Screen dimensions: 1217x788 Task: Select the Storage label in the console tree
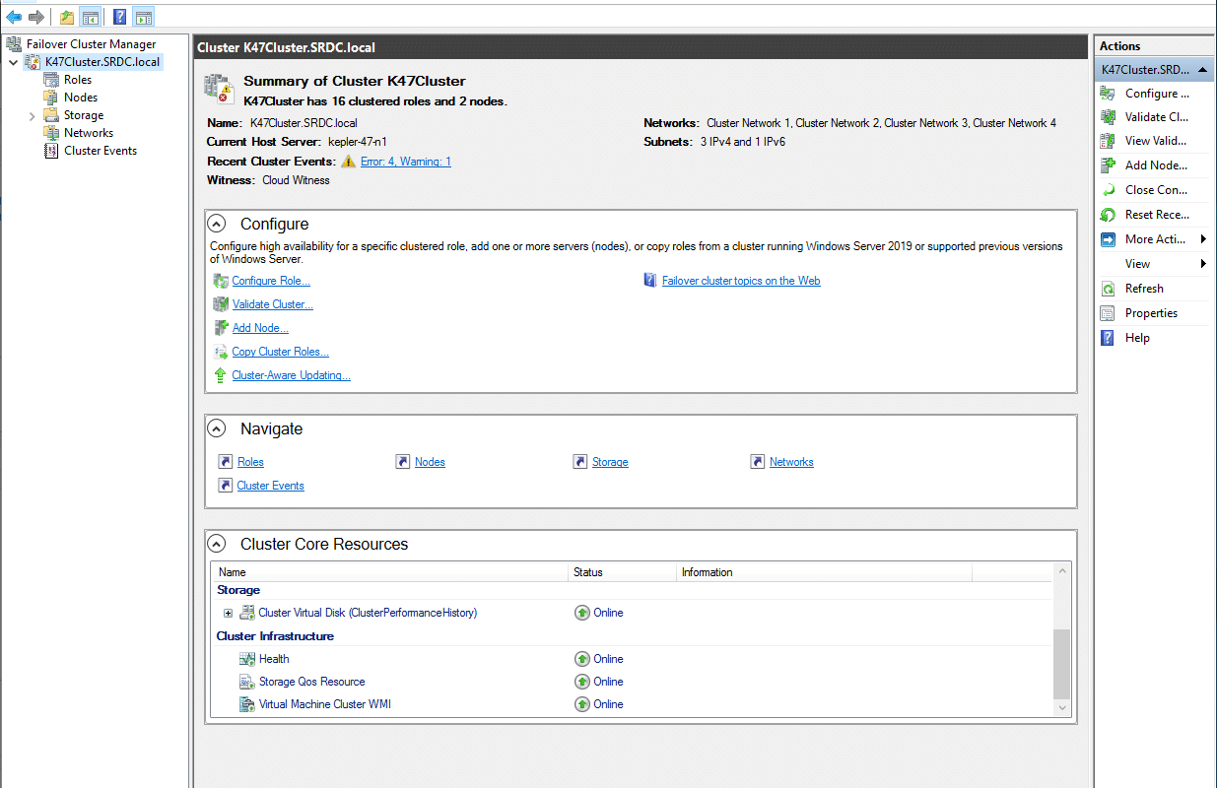(84, 115)
